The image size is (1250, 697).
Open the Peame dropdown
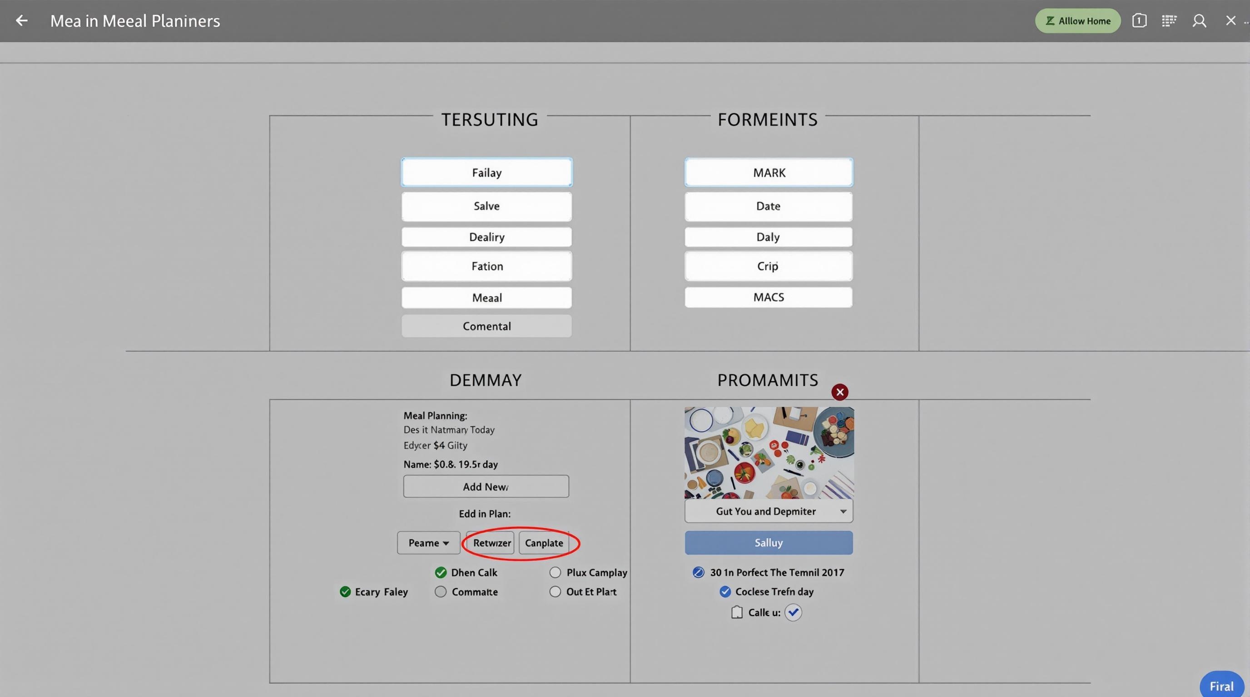(x=428, y=542)
